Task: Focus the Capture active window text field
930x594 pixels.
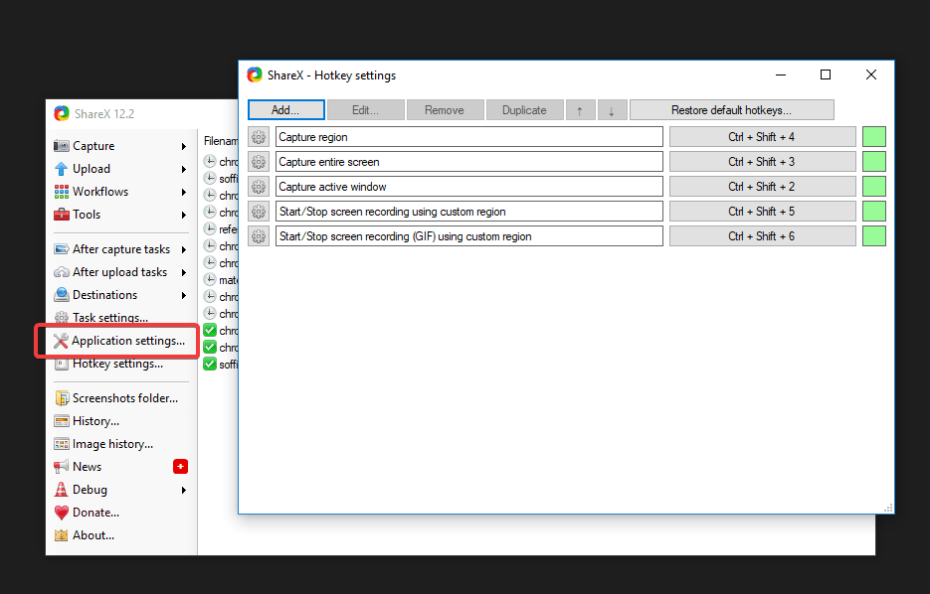Action: 469,187
